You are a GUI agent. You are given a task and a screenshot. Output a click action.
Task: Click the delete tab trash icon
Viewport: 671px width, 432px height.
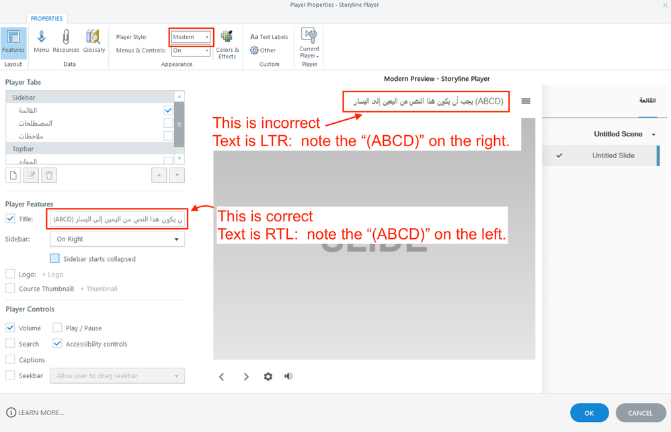tap(49, 175)
